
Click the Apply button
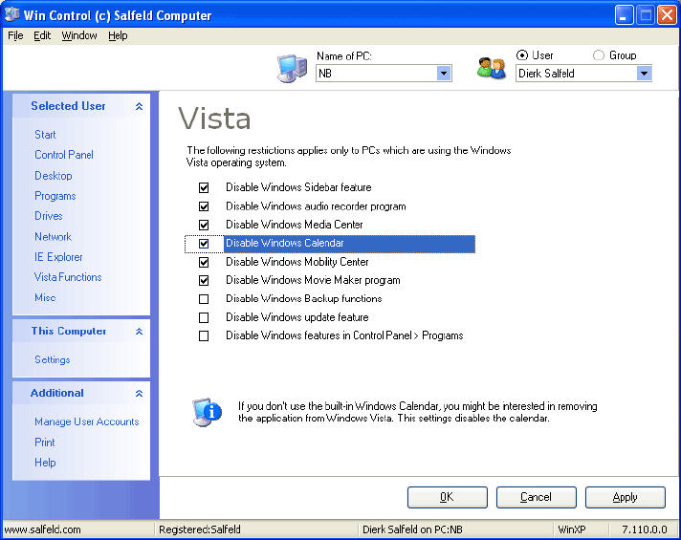click(626, 497)
